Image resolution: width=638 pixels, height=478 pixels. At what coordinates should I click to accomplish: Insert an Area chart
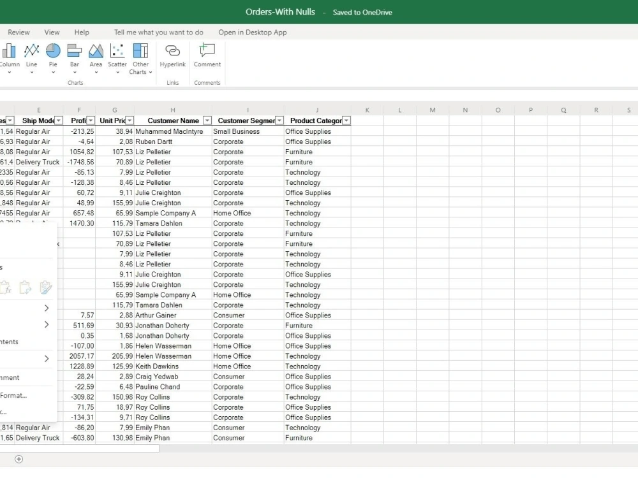(96, 55)
